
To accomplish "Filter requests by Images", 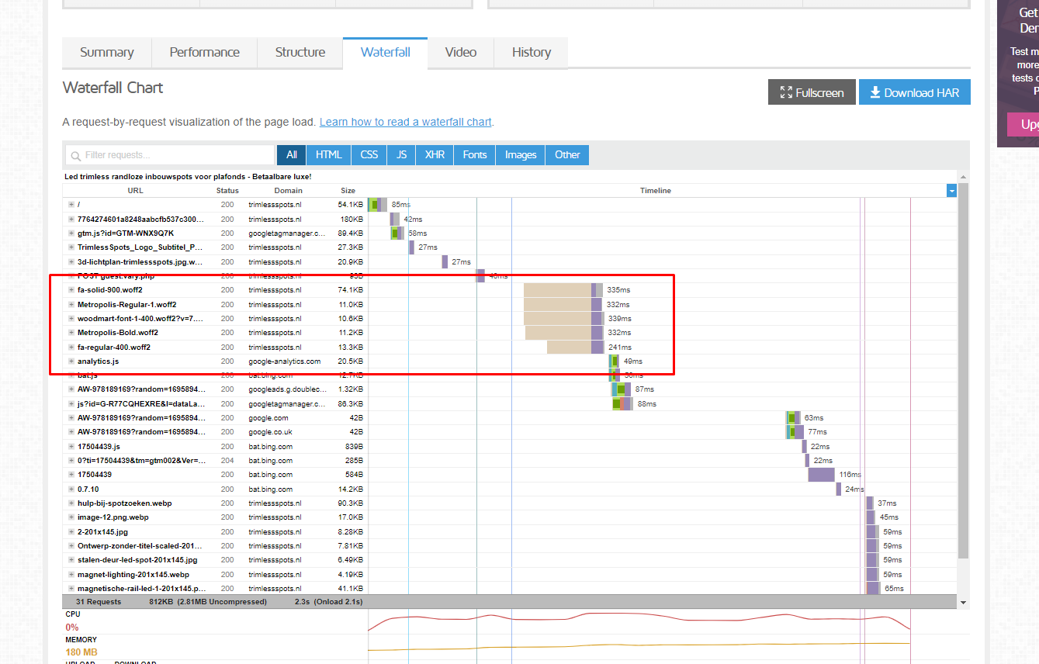I will tap(521, 155).
